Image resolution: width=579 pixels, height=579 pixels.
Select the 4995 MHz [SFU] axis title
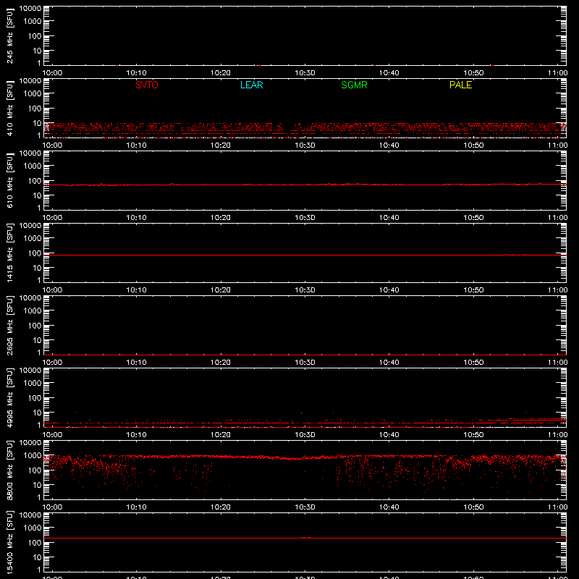tap(9, 397)
